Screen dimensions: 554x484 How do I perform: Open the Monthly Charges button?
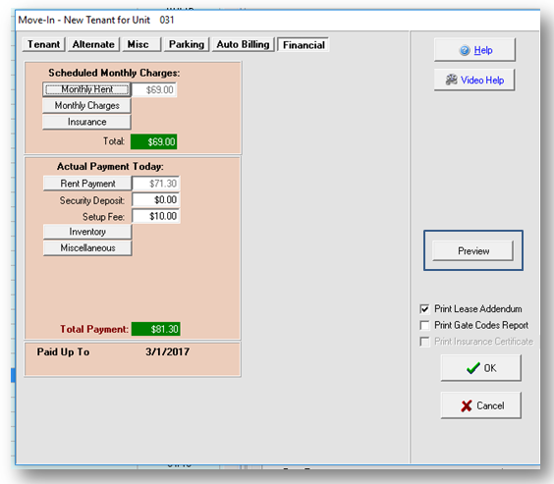(x=86, y=106)
